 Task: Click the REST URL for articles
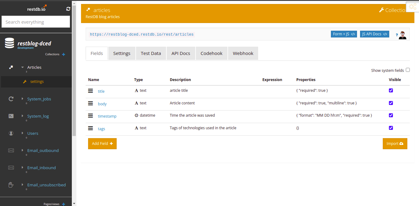tap(142, 34)
